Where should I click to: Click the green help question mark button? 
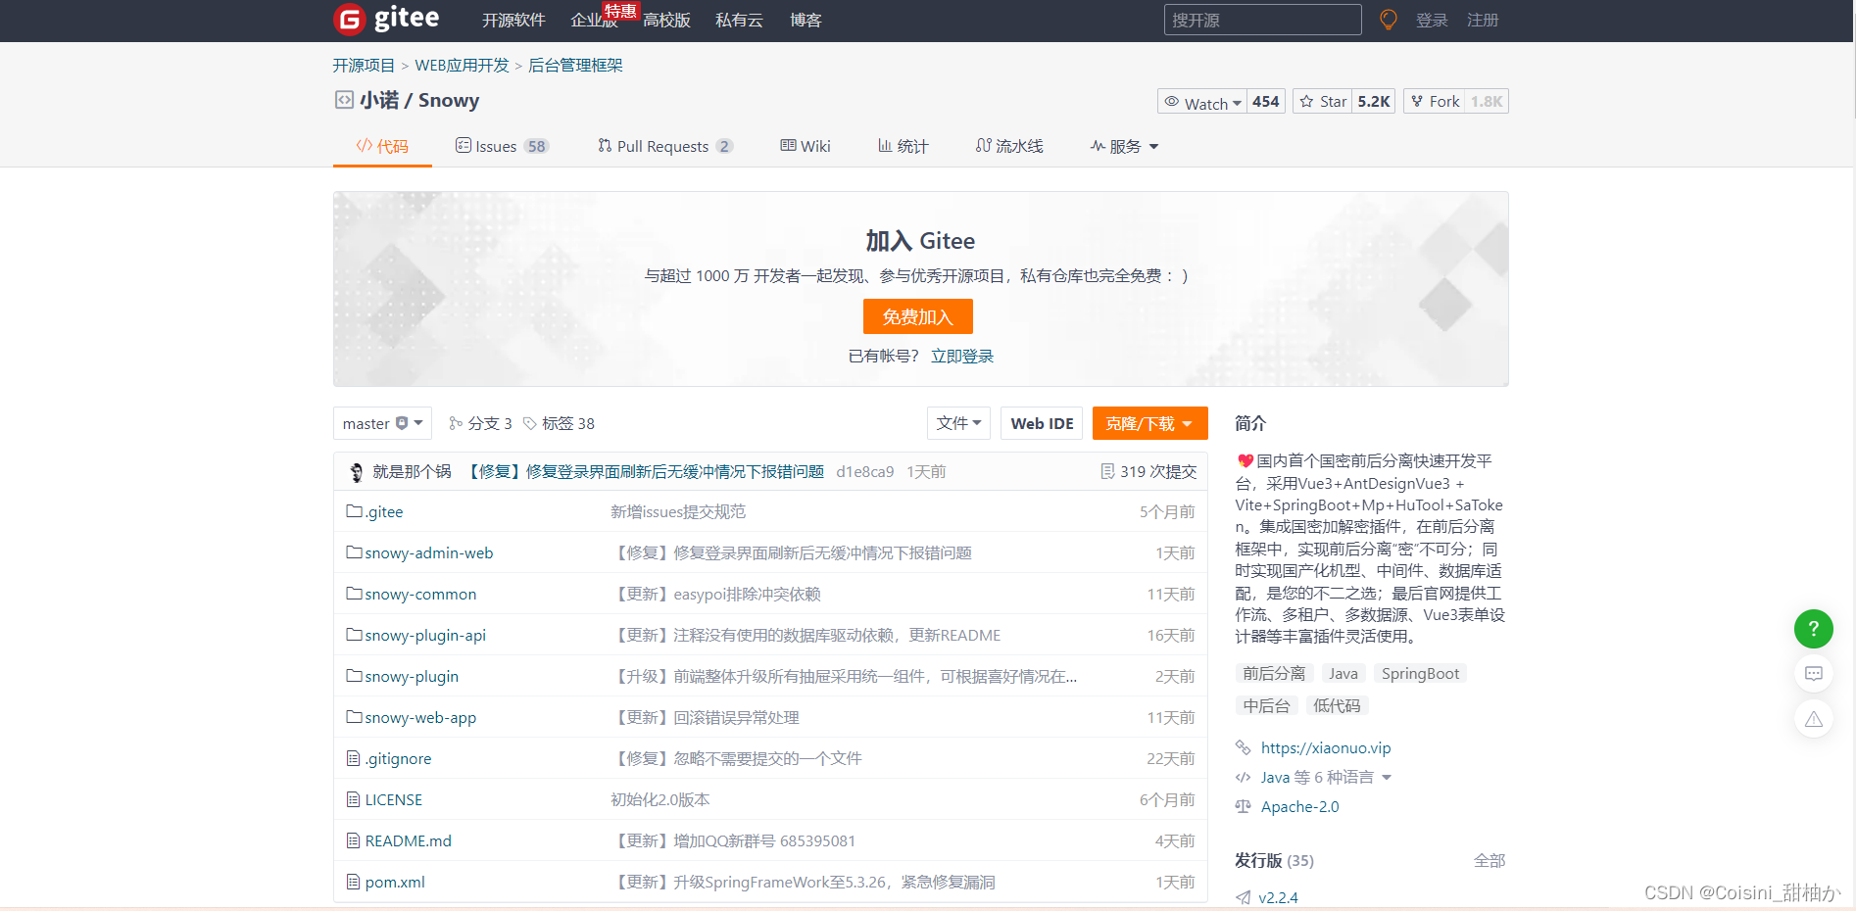point(1814,629)
